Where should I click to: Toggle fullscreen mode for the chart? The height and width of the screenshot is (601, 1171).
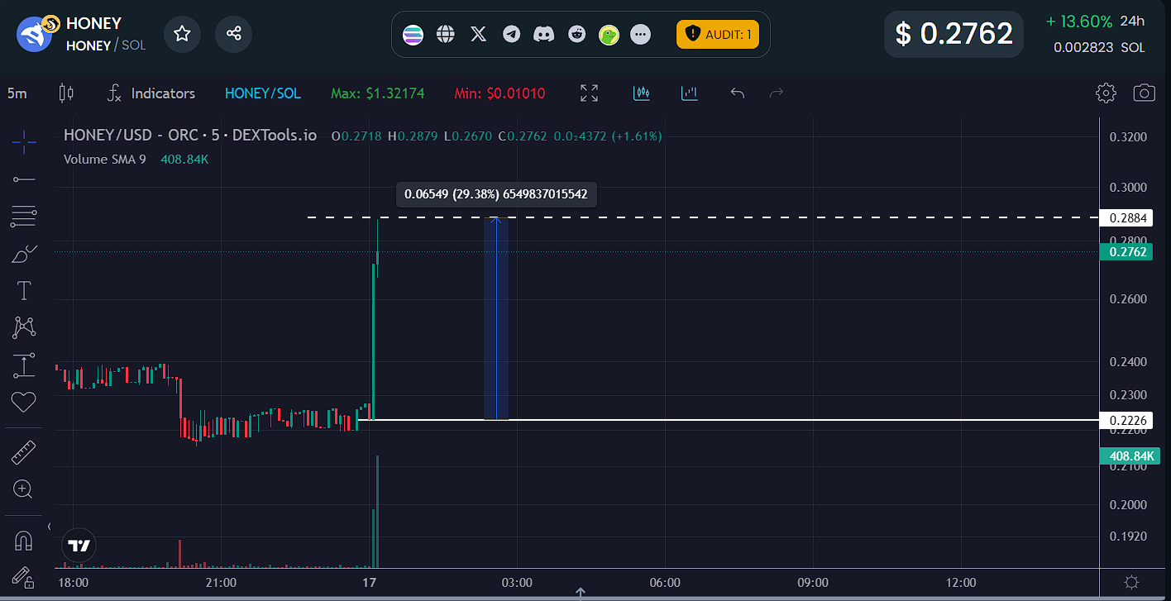coord(589,93)
